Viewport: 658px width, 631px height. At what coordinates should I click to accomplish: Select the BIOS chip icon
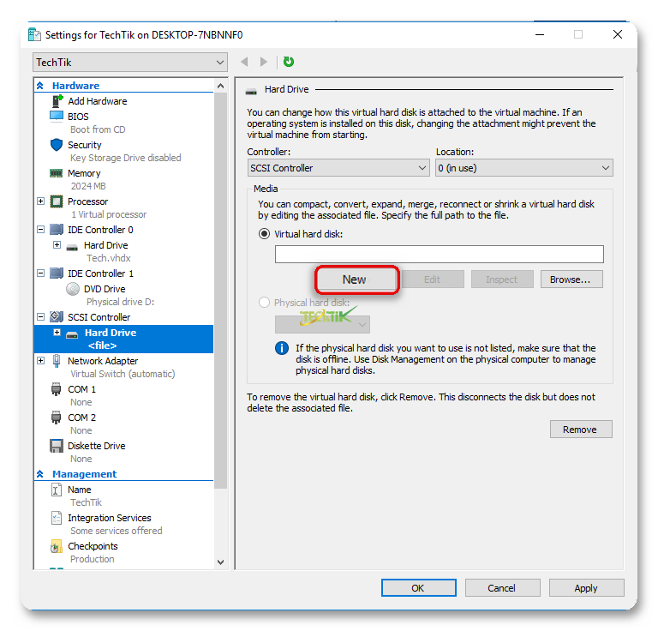tap(57, 117)
